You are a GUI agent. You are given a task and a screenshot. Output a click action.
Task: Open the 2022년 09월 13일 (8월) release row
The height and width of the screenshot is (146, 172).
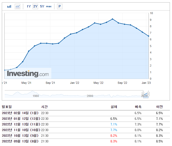tap(86, 141)
